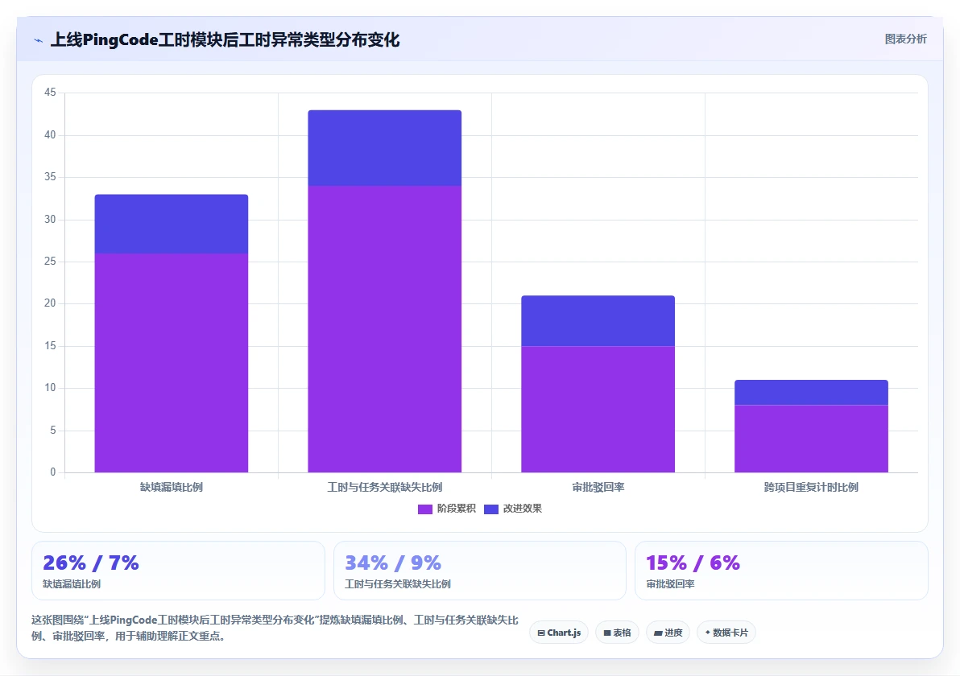Screen dimensions: 960x676
Task: Click the 审批驳回率 card caption
Action: 670,584
